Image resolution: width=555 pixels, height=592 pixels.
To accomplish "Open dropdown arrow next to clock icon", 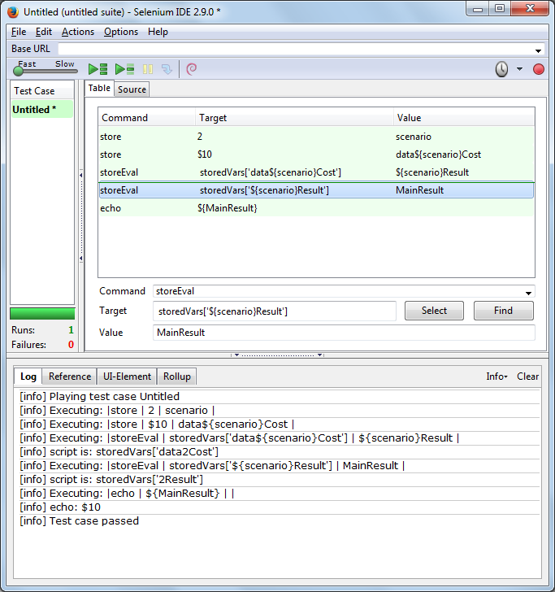I will coord(519,69).
